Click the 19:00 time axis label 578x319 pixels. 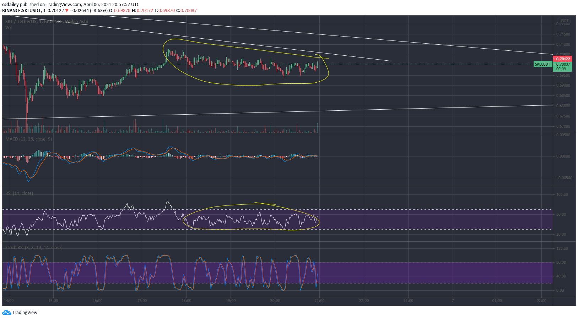coord(231,301)
